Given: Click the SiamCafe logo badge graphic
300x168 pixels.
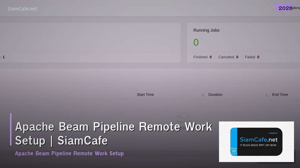Looking at the screenshot, I should tap(256, 141).
